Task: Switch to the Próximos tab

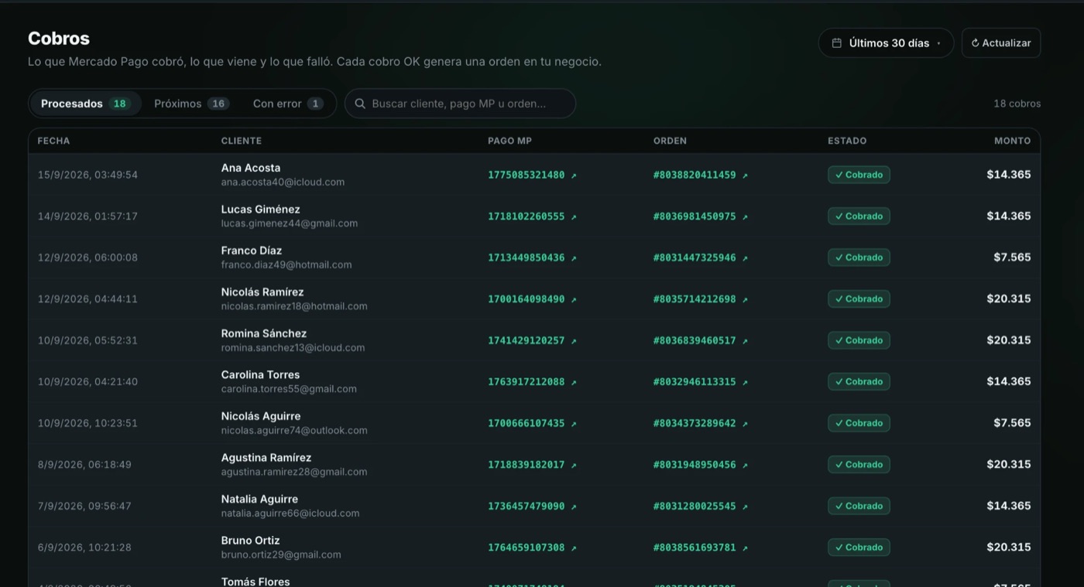Action: coord(191,104)
